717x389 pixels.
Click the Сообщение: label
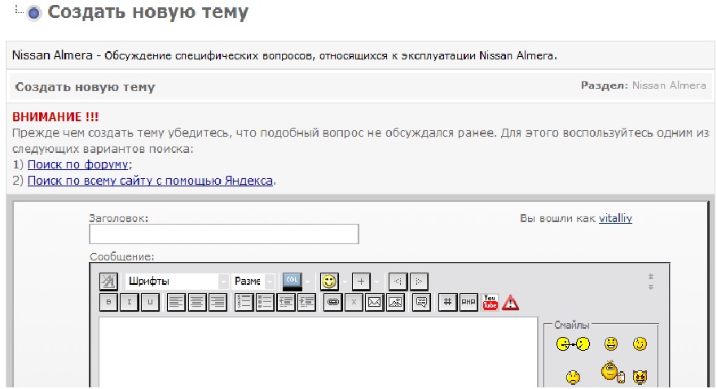pos(121,256)
